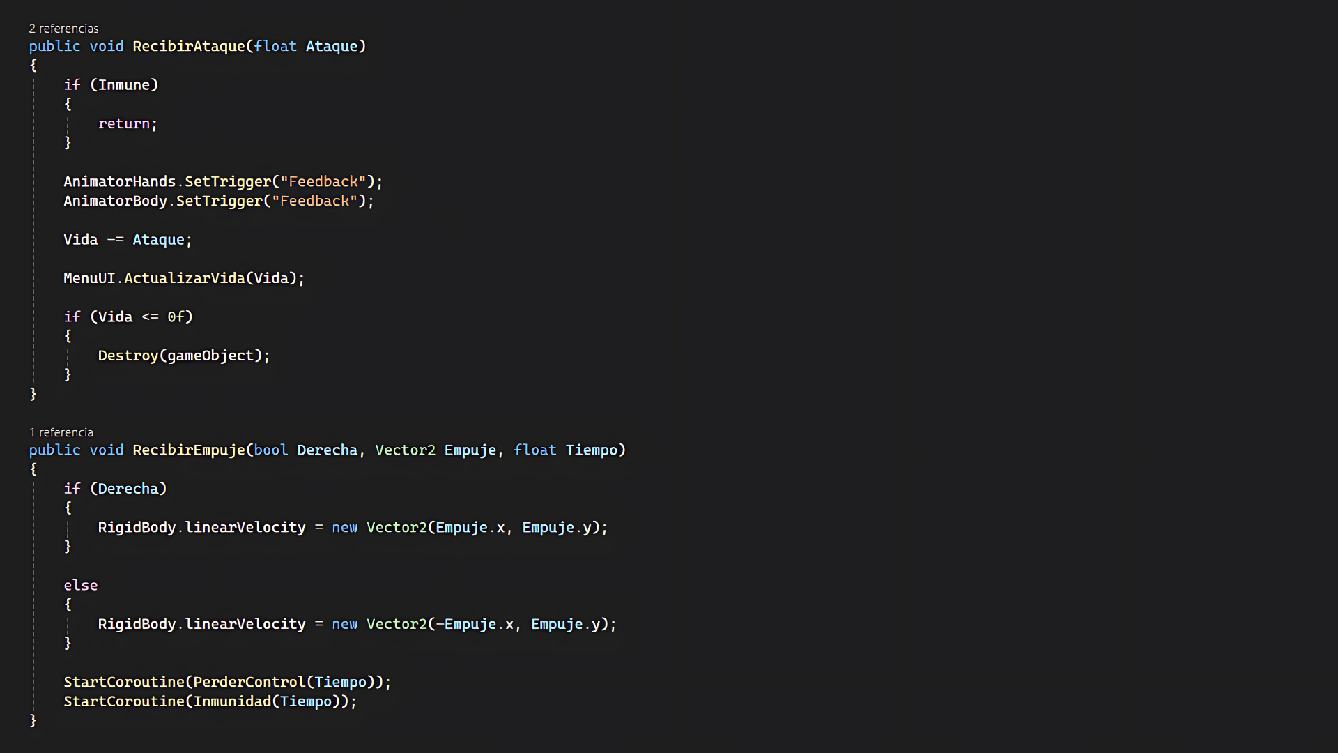Click the Vector2 Empuje parameter type

tap(405, 450)
